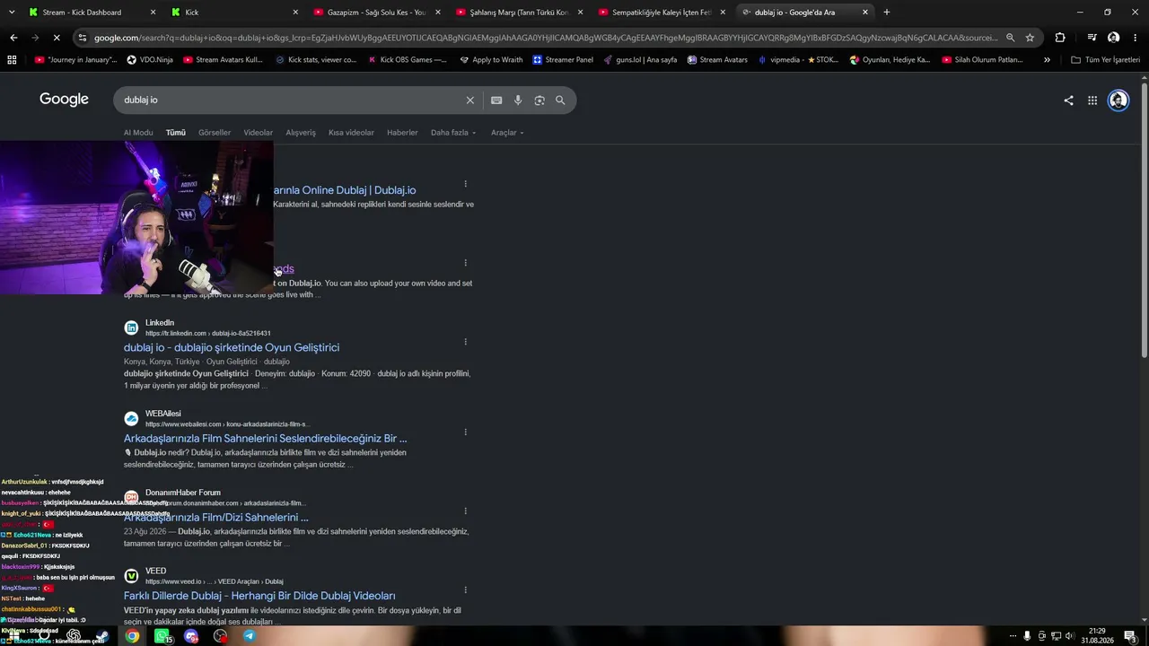Open the Haberler results tab

(x=402, y=133)
